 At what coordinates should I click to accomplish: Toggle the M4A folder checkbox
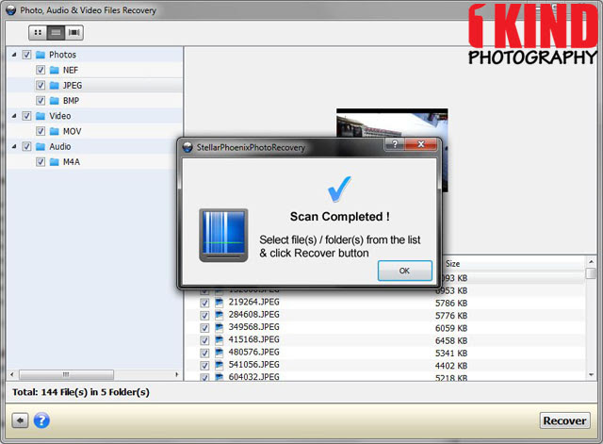tap(41, 162)
